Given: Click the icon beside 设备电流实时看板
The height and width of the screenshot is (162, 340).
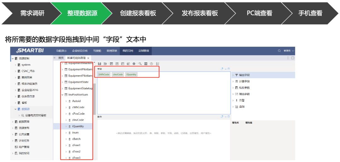Looking at the screenshot, I should click(x=23, y=115).
